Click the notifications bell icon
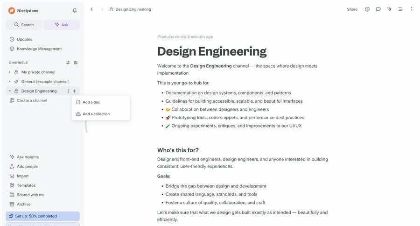 (x=75, y=10)
